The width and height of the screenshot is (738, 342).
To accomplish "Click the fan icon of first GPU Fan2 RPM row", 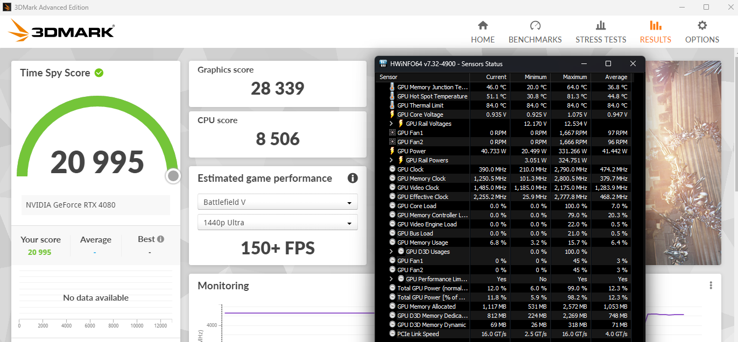I will [x=392, y=142].
